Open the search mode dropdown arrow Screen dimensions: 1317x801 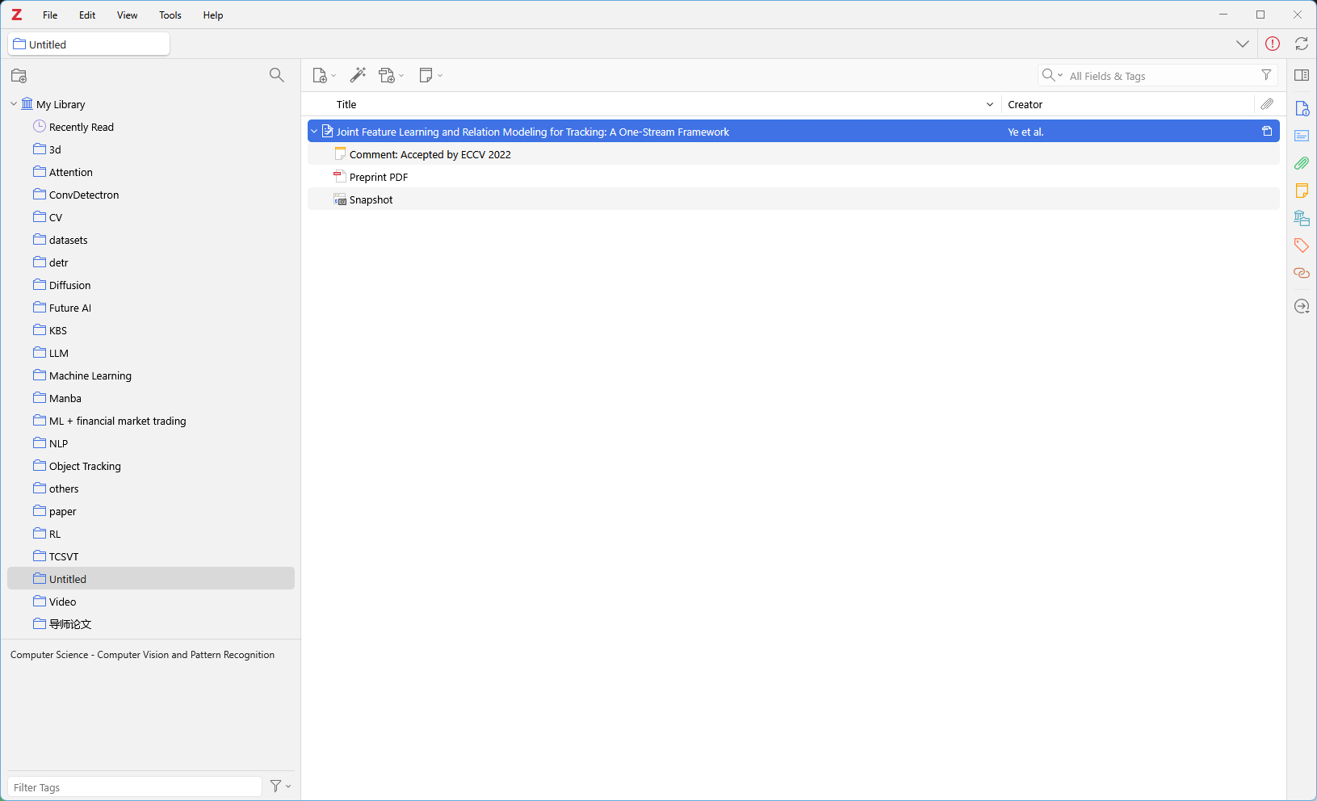coord(1060,75)
